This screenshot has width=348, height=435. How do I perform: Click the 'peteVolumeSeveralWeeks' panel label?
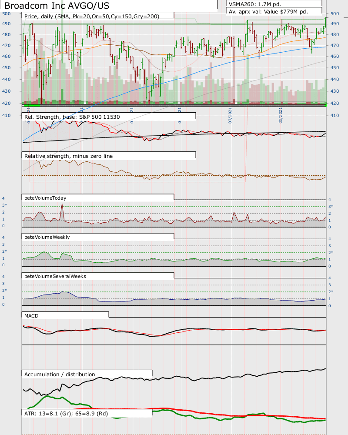tap(55, 276)
